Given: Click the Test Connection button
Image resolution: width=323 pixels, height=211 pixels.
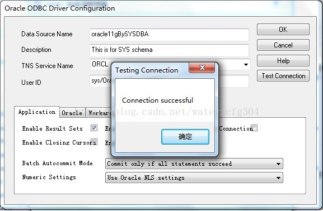Looking at the screenshot, I should 283,76.
